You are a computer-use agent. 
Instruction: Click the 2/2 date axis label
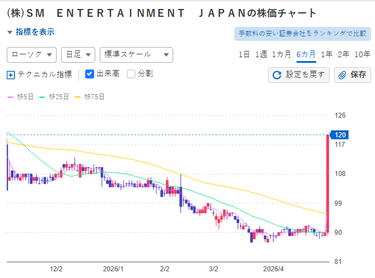[x=165, y=269]
